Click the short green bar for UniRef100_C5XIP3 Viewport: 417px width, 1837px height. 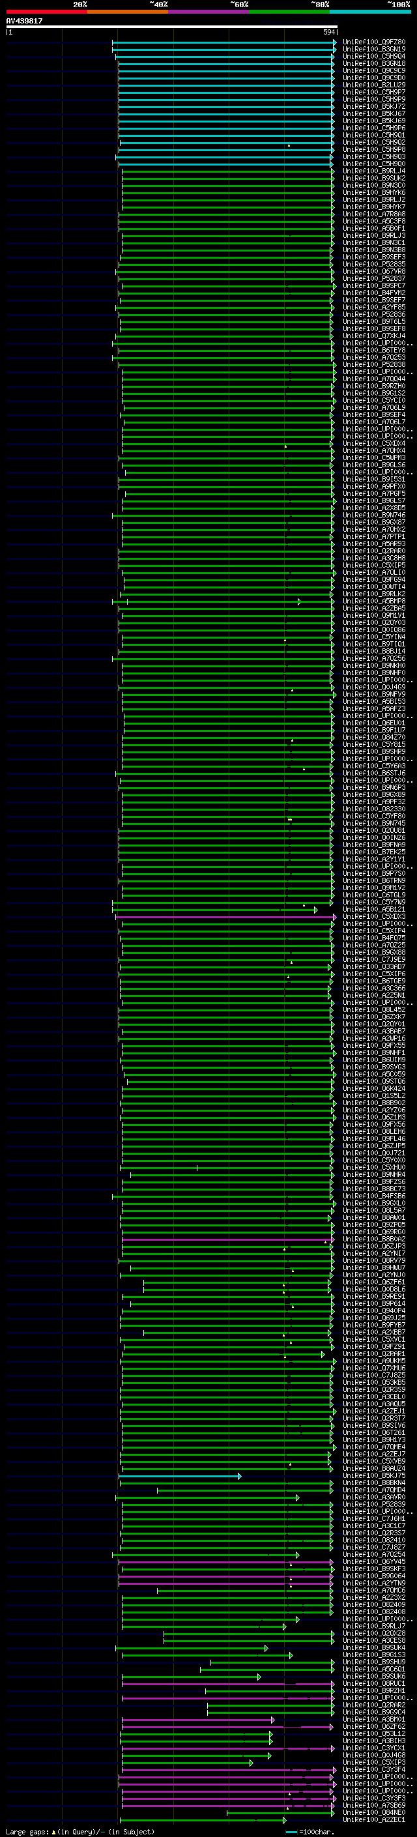[x=187, y=1762]
